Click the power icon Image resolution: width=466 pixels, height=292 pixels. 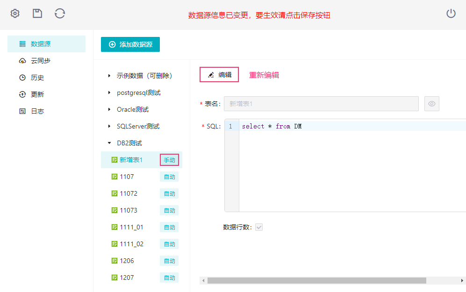coord(451,14)
